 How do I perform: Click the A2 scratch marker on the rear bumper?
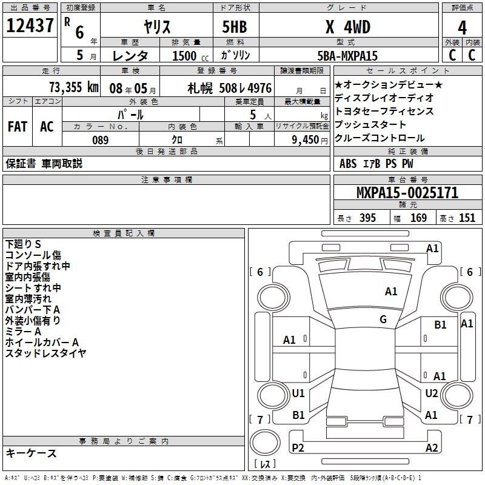(x=432, y=448)
